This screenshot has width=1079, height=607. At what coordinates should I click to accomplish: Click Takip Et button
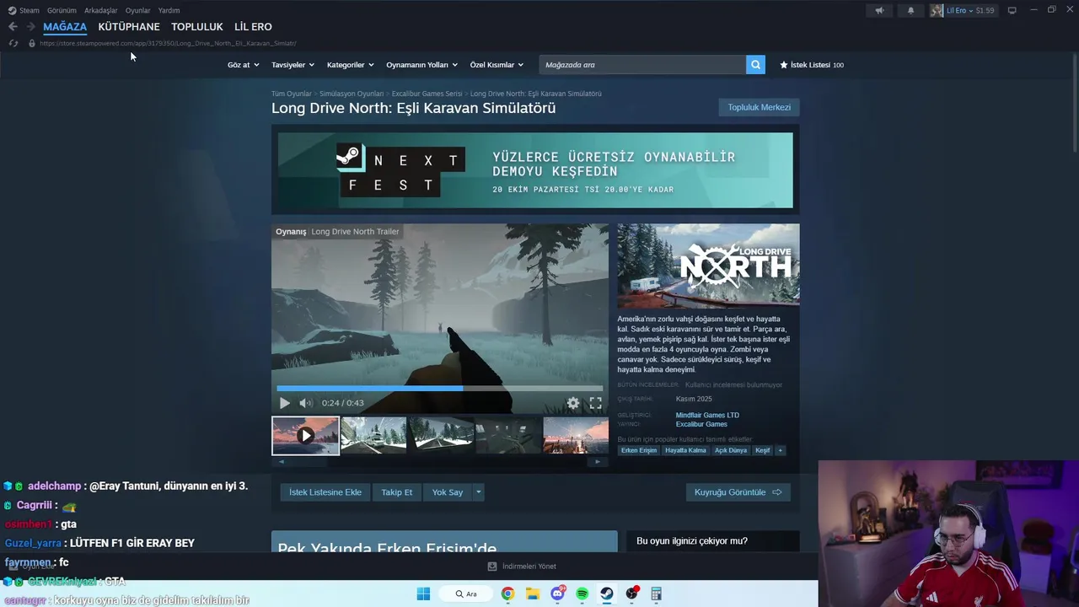pos(397,492)
